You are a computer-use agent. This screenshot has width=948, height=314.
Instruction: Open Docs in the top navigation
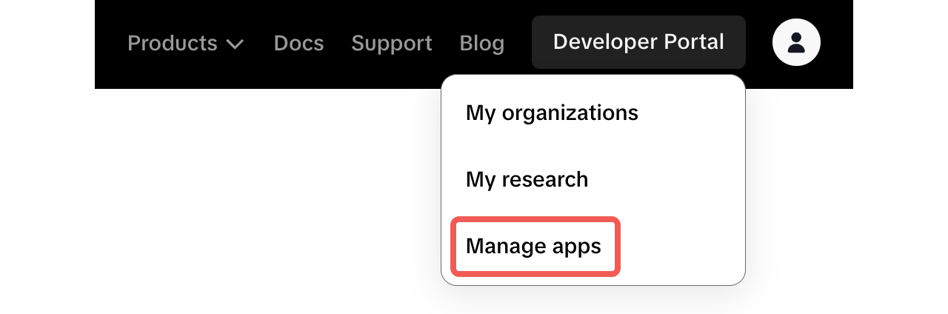(x=298, y=43)
